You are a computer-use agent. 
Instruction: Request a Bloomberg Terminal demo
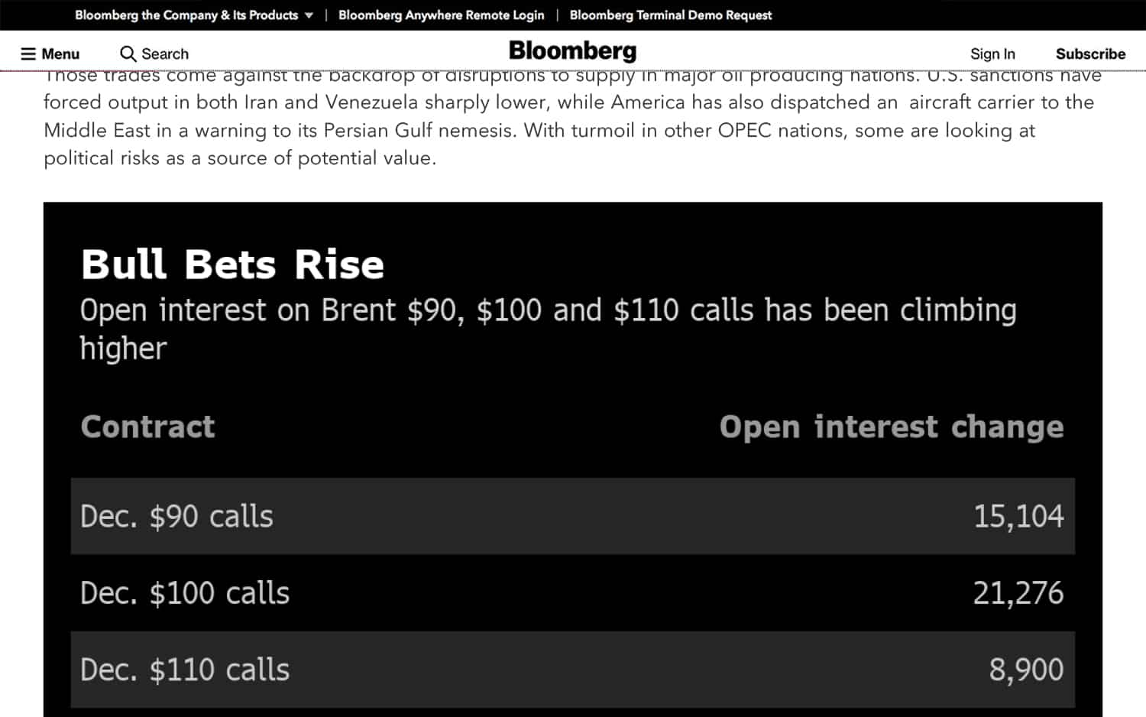670,15
